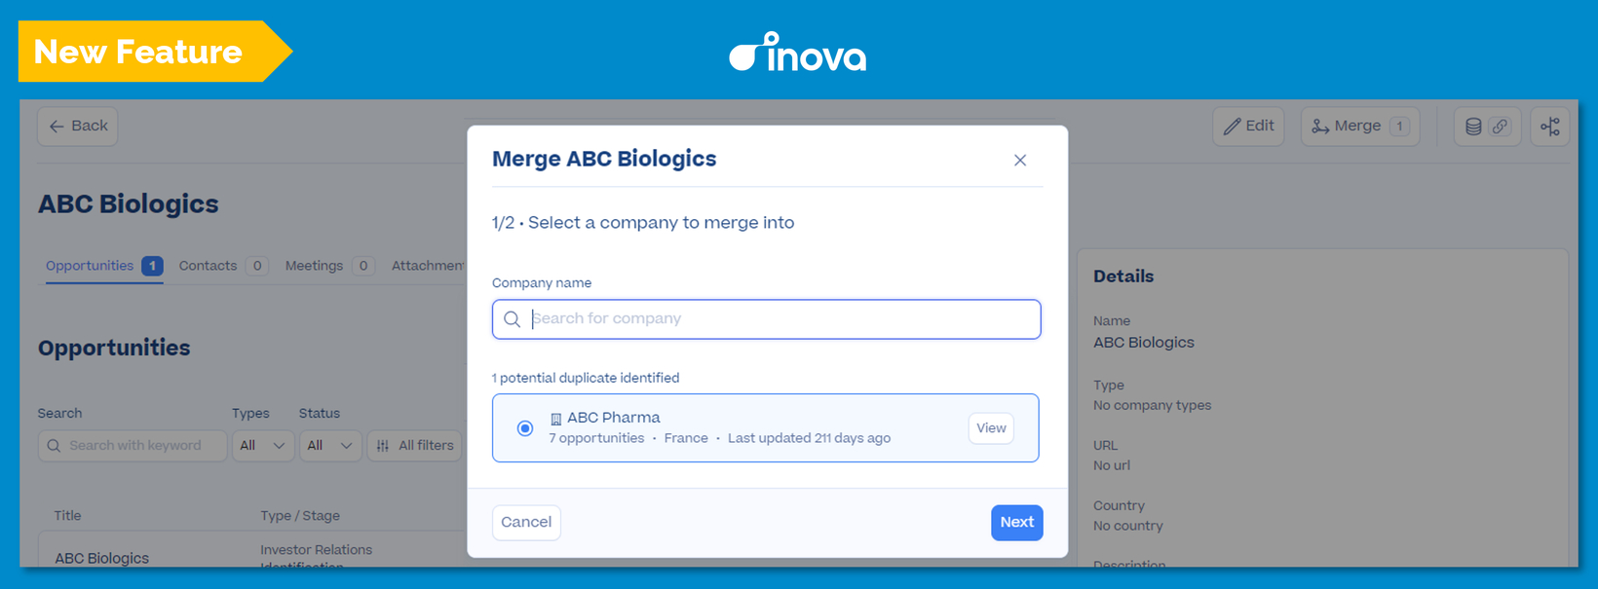The width and height of the screenshot is (1598, 589).
Task: Click the Search for company field
Action: point(767,319)
